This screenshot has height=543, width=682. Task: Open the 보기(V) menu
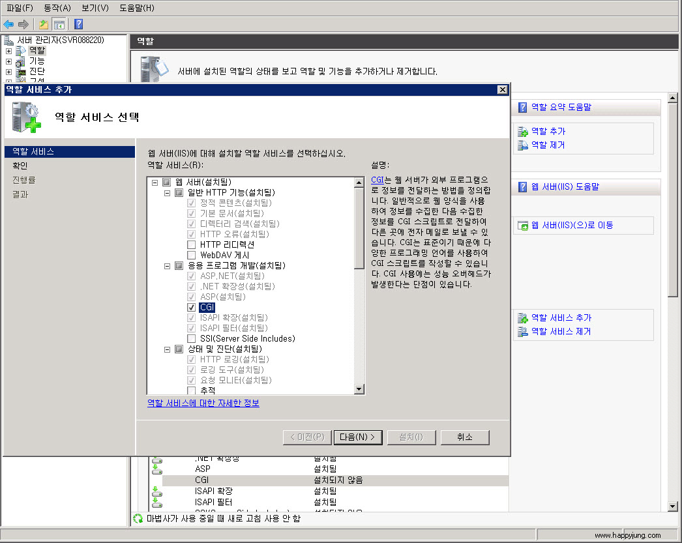[x=95, y=8]
